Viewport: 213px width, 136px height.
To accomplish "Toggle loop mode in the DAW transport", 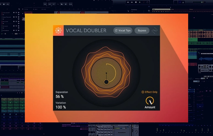I will coord(147,2).
